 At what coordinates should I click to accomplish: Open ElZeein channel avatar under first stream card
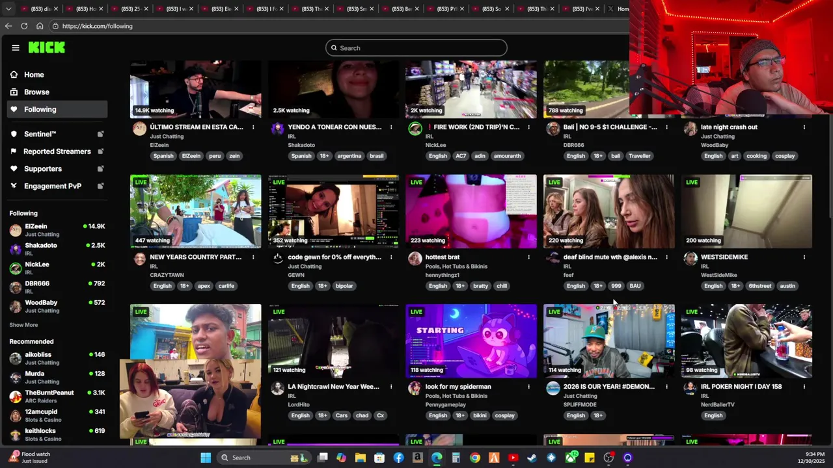click(x=139, y=128)
